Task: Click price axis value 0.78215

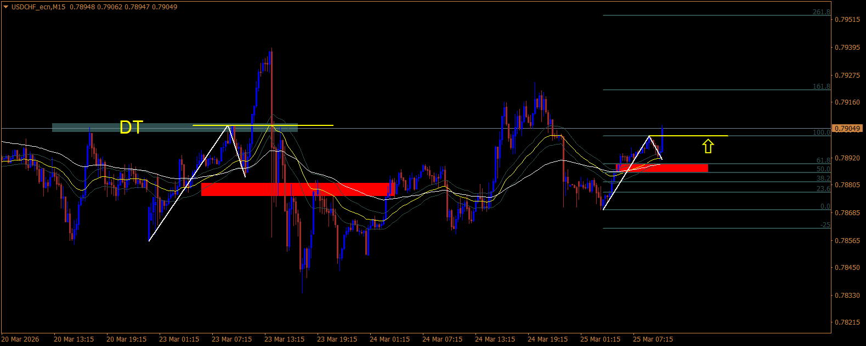Action: 847,322
